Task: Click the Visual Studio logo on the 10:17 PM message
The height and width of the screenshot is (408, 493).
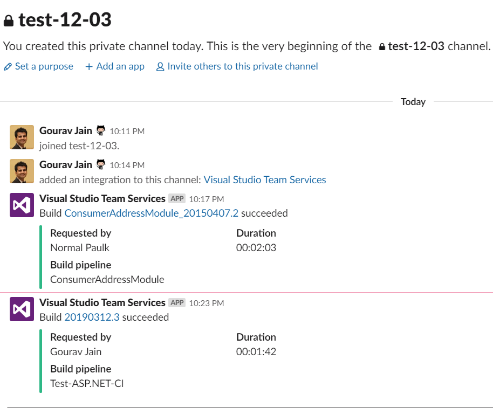Action: pyautogui.click(x=22, y=205)
